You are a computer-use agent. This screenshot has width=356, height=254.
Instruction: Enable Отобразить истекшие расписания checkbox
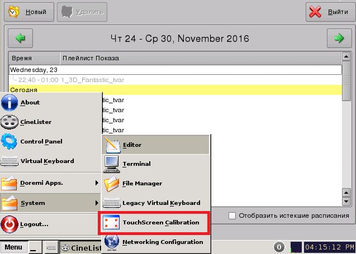click(x=232, y=215)
